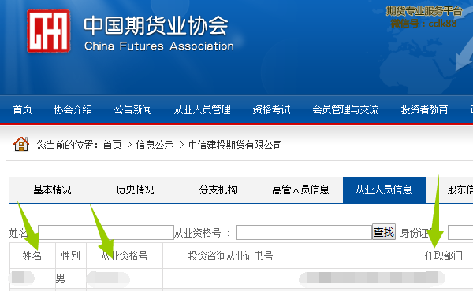Click the China Futures Association red logo

point(49,31)
